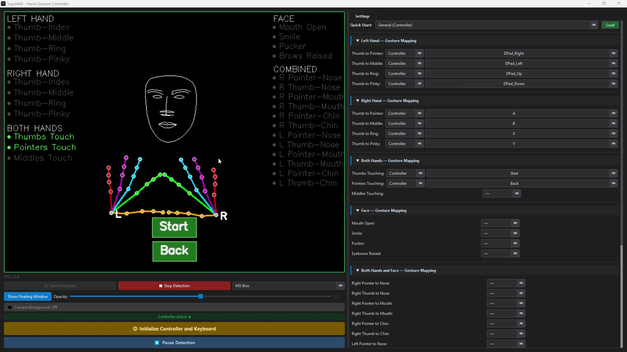Open Right Thumb to Nose dropdown arrow
The width and height of the screenshot is (627, 352).
521,293
